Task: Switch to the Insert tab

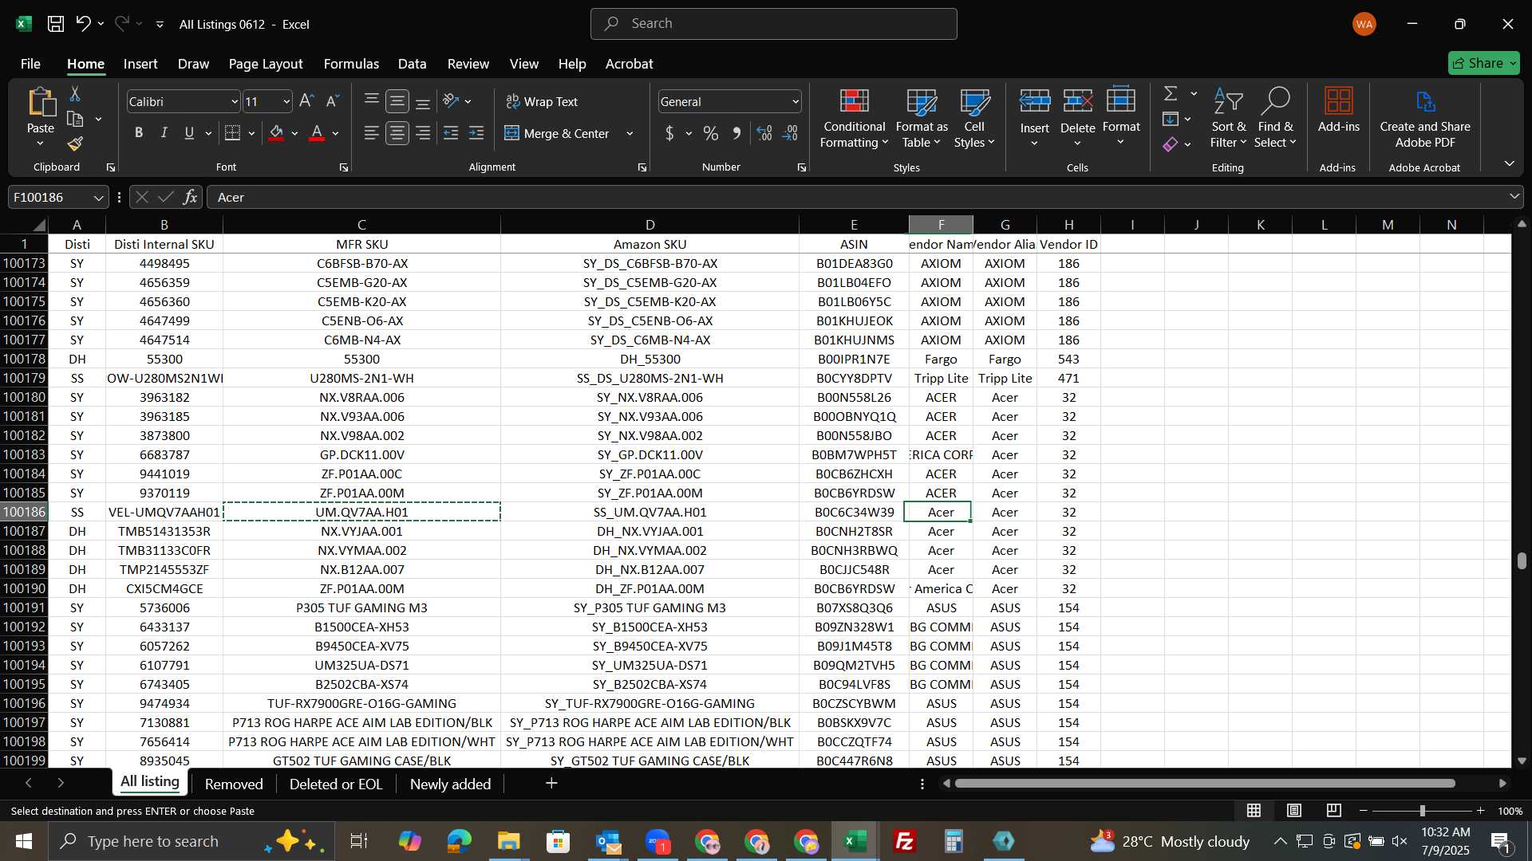Action: 140,64
